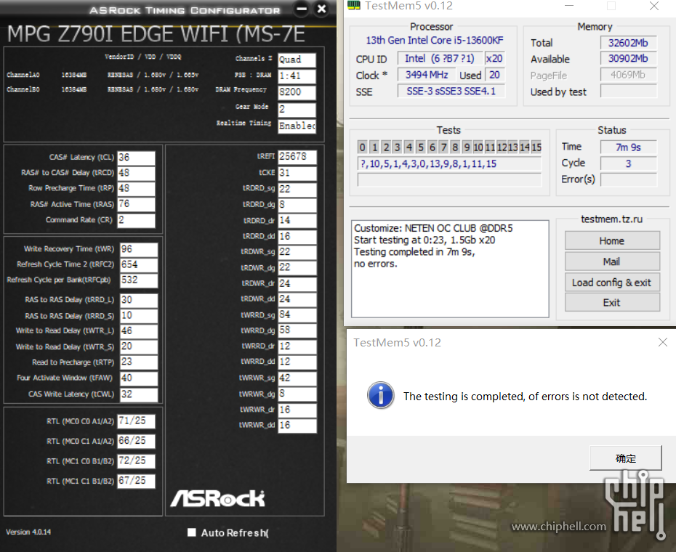Image resolution: width=676 pixels, height=552 pixels.
Task: Select the DRAM Frequency field showing 8200
Action: tap(297, 92)
